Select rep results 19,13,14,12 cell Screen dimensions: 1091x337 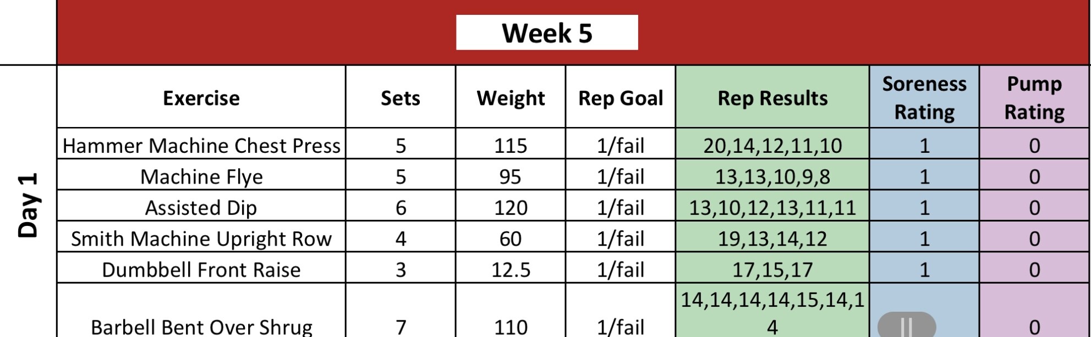[x=772, y=239]
